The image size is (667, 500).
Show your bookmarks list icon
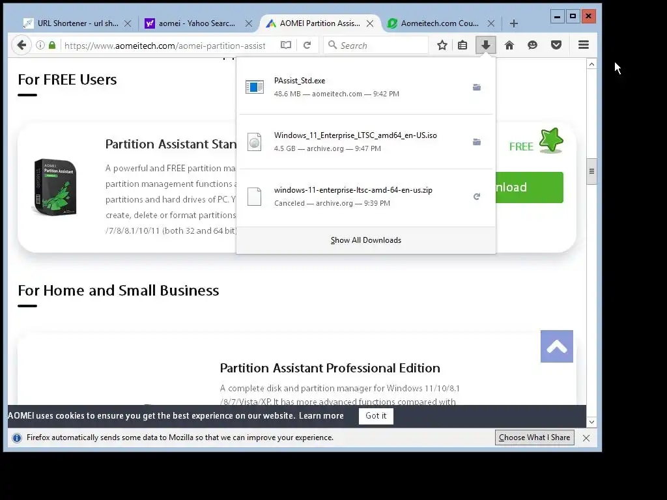462,45
